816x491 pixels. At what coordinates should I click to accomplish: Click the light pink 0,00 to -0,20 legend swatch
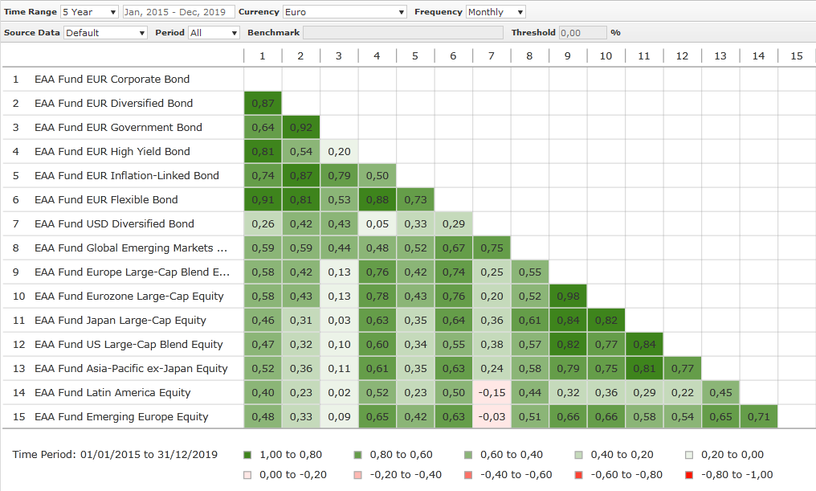[x=247, y=475]
